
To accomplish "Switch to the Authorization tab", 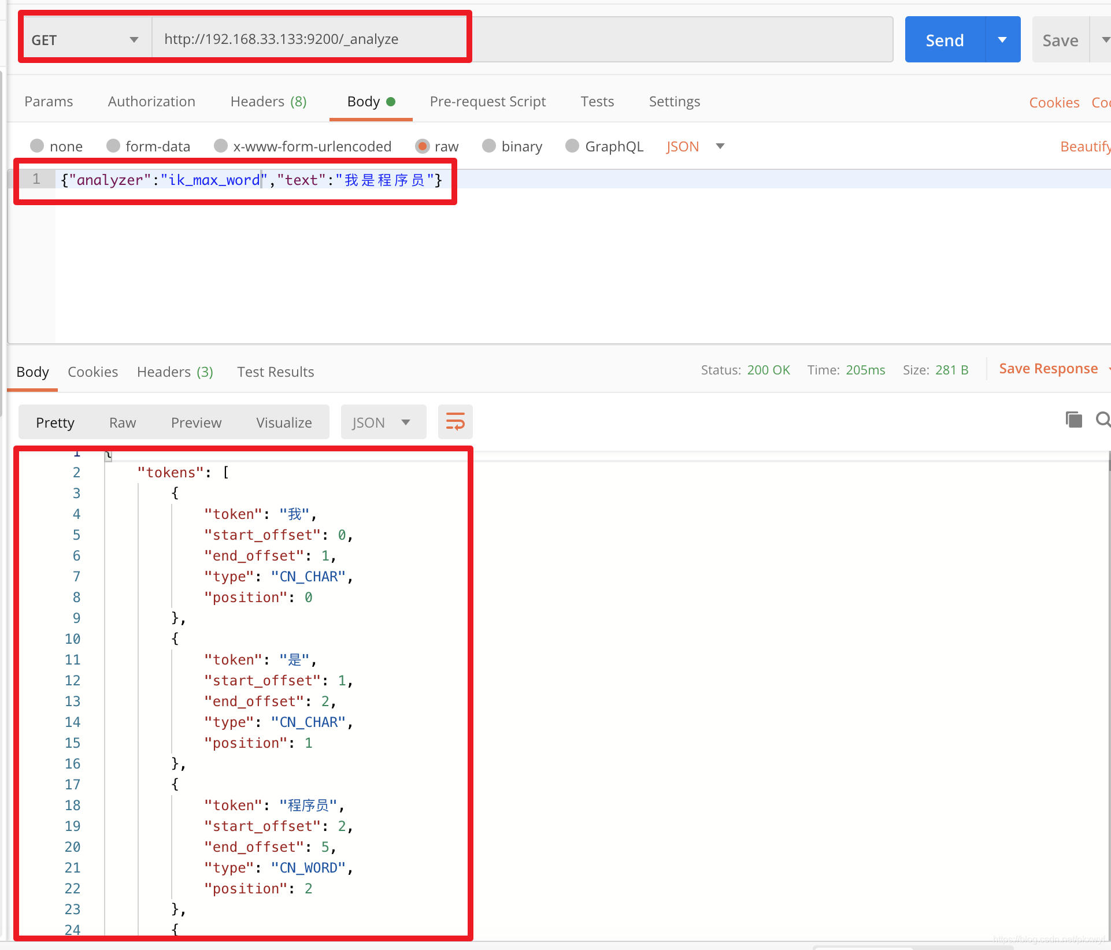I will pyautogui.click(x=151, y=101).
